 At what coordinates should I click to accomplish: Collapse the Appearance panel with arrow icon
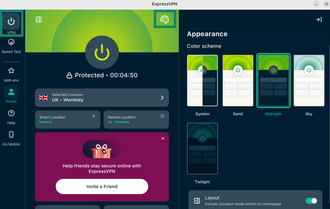pyautogui.click(x=319, y=19)
